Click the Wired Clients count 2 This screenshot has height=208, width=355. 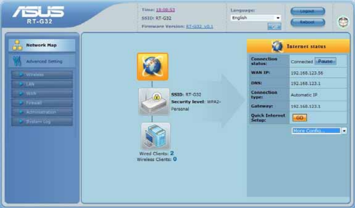coord(172,153)
